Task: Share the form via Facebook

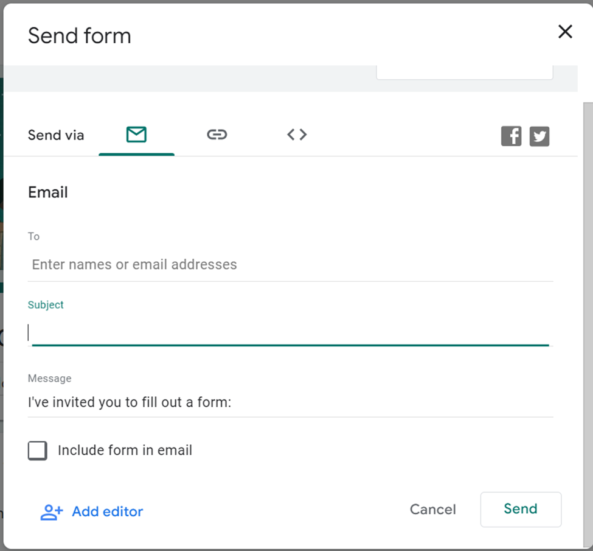Action: click(x=511, y=136)
